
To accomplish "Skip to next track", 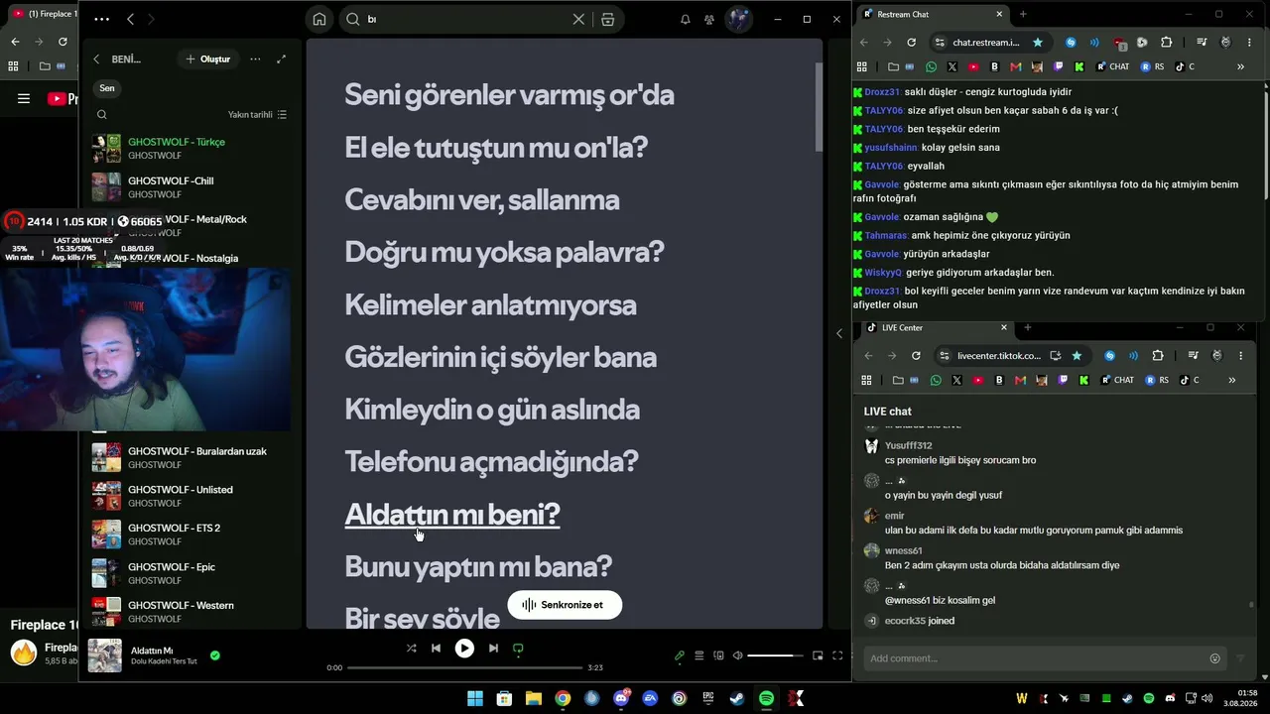I will (x=493, y=649).
